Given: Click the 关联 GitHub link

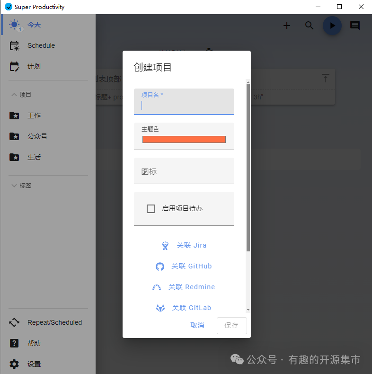Looking at the screenshot, I should 192,266.
